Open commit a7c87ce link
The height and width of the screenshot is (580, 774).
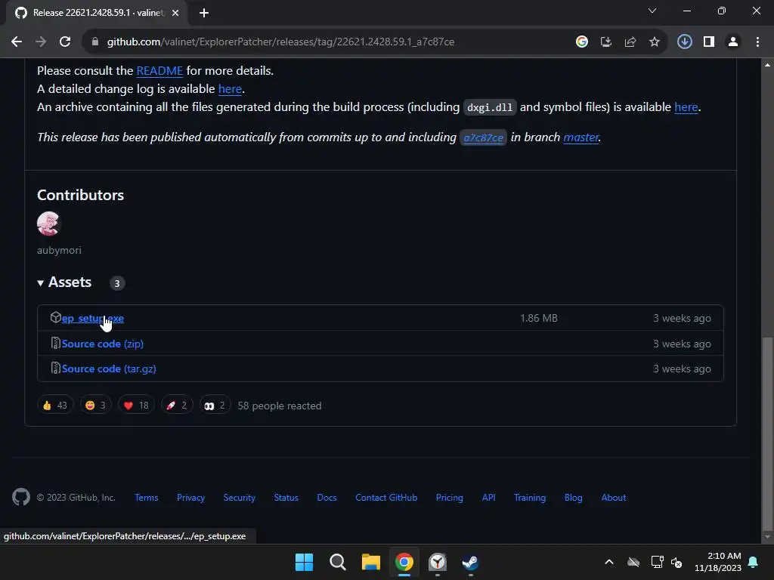coord(483,137)
